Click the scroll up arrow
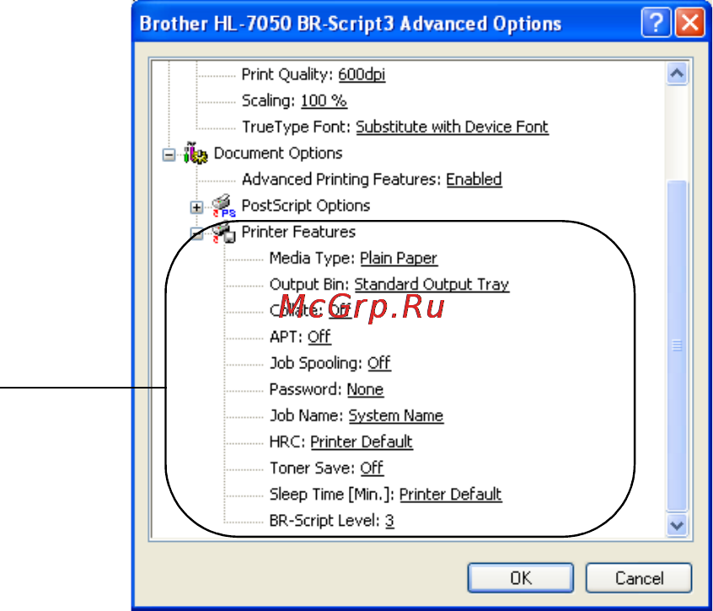This screenshot has height=611, width=713. click(677, 73)
